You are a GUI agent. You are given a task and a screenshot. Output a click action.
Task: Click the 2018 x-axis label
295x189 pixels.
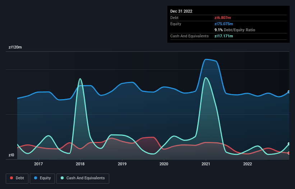(x=80, y=164)
